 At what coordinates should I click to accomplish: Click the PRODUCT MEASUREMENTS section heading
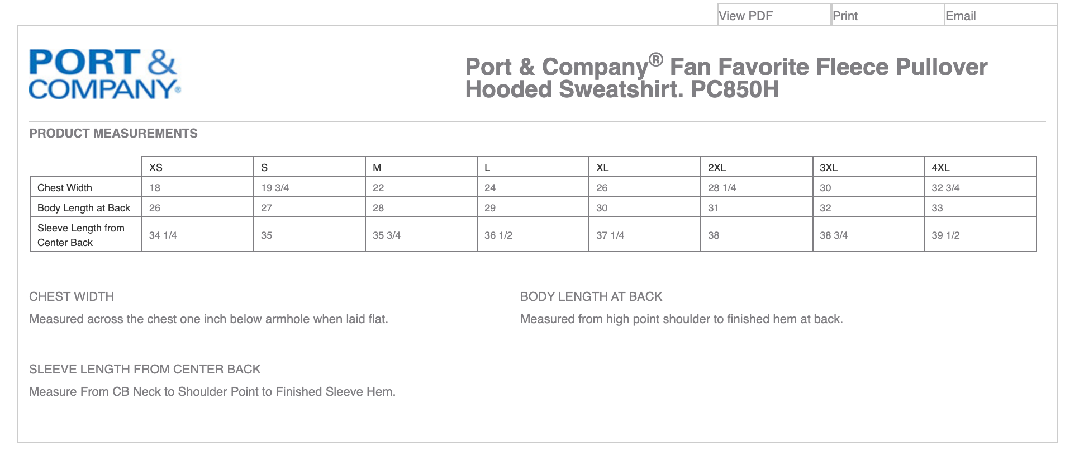pyautogui.click(x=113, y=134)
